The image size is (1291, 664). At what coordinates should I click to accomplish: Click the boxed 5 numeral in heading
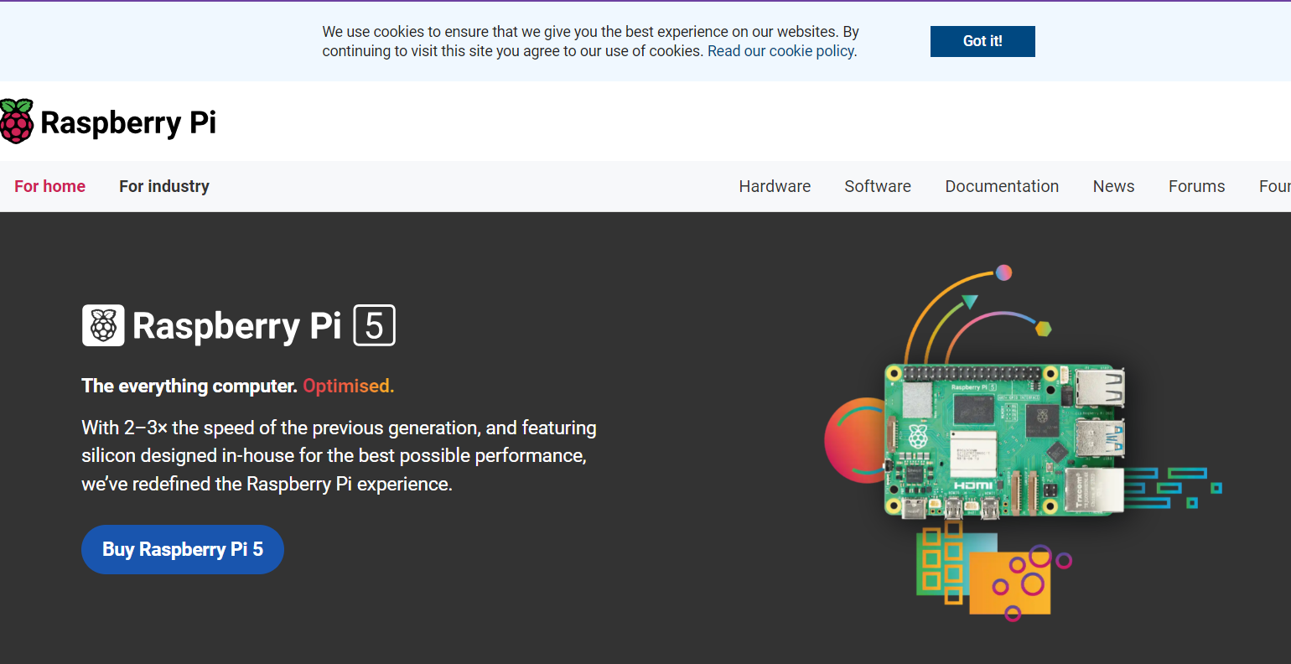pyautogui.click(x=374, y=325)
